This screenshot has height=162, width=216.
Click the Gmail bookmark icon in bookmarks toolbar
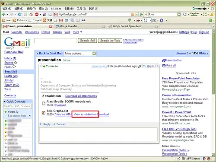point(61,20)
